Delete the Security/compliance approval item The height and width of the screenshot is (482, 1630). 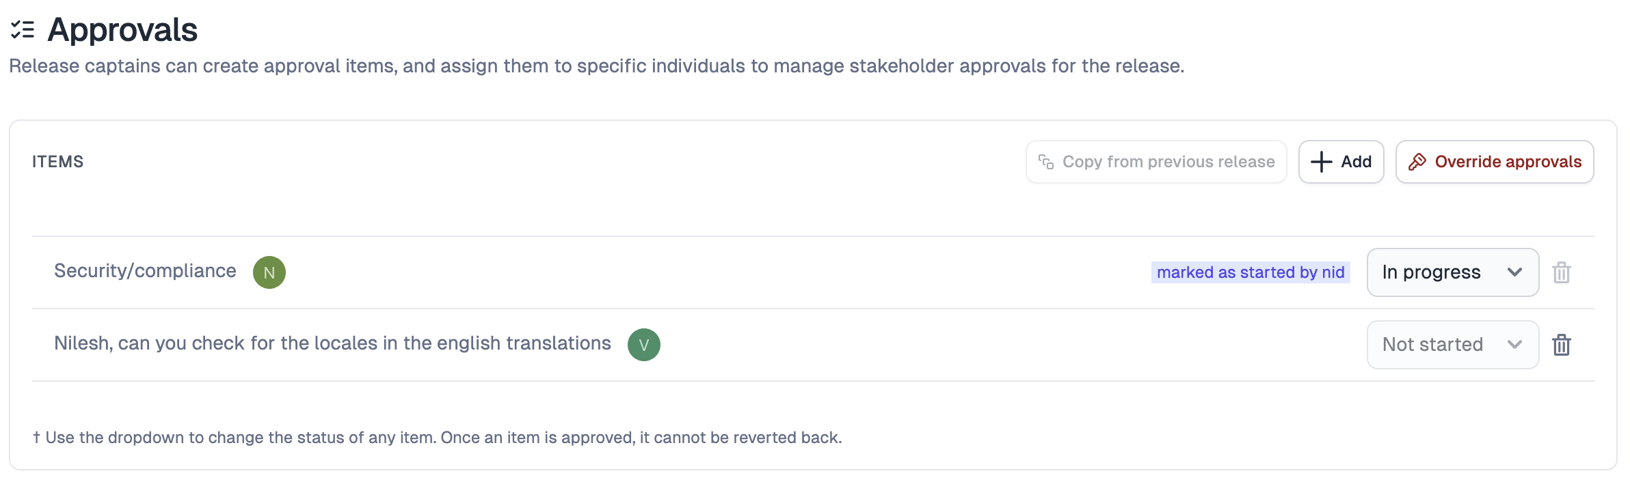1562,272
